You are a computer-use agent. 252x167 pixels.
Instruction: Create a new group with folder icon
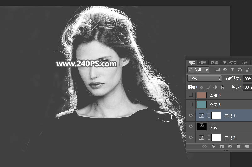(x=238, y=147)
